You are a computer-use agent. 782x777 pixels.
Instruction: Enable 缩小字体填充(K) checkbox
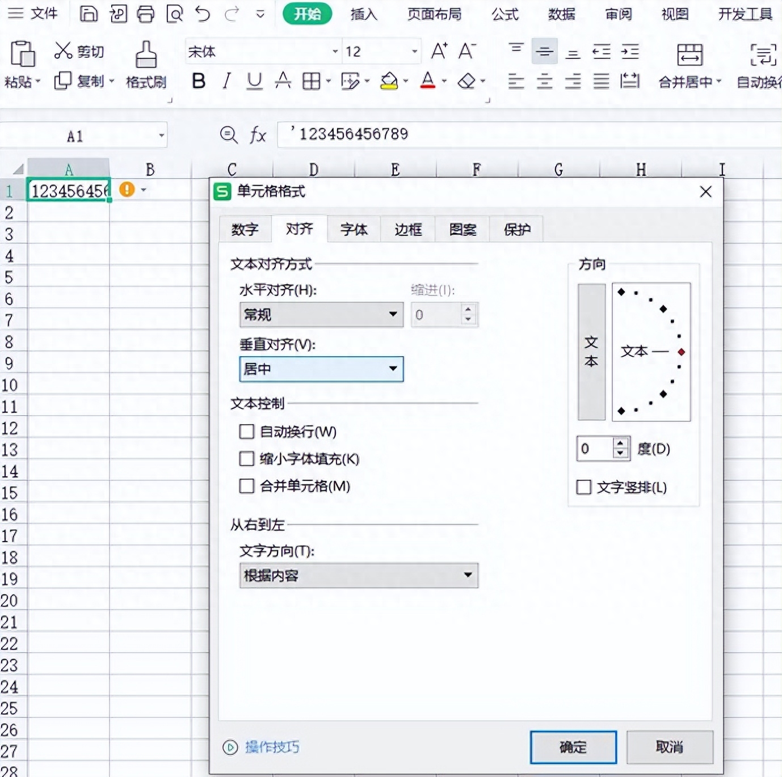pos(247,458)
